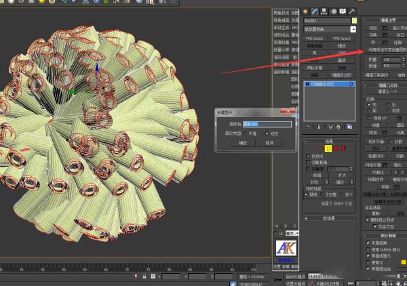The image size is (407, 286).
Task: Select 线性 shape type radio button
Action: 267,134
